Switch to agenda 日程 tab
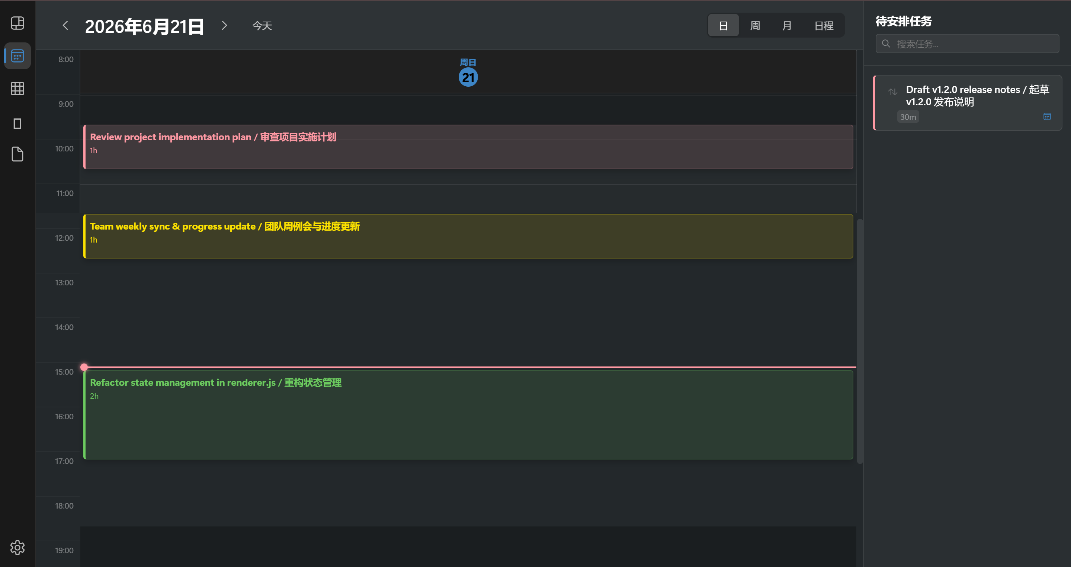Image resolution: width=1071 pixels, height=567 pixels. coord(824,26)
